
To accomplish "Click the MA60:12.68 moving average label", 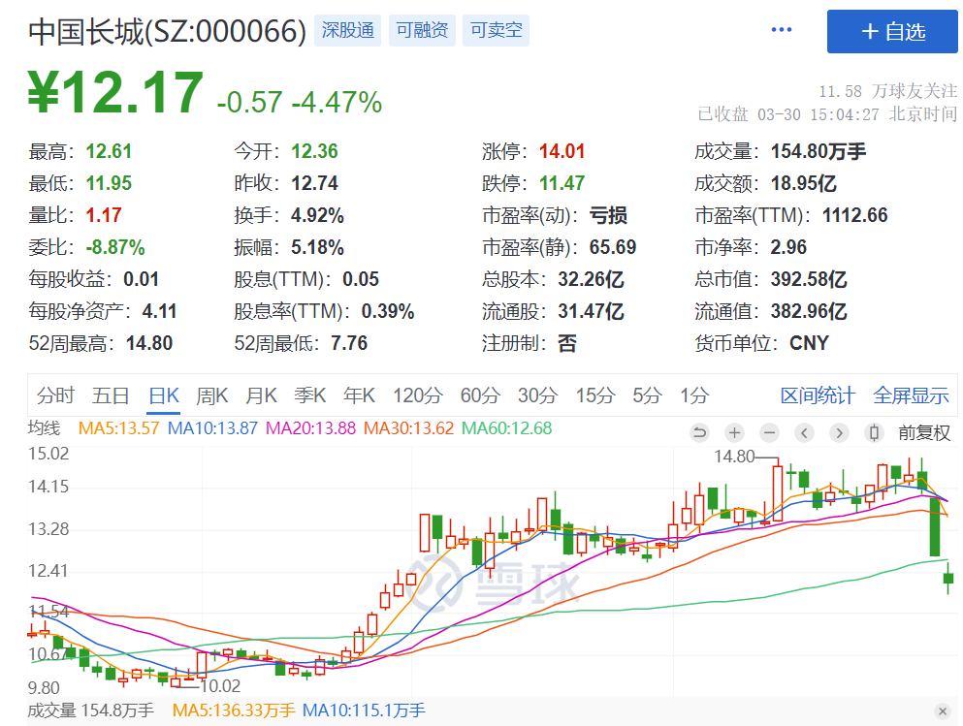I will [506, 428].
